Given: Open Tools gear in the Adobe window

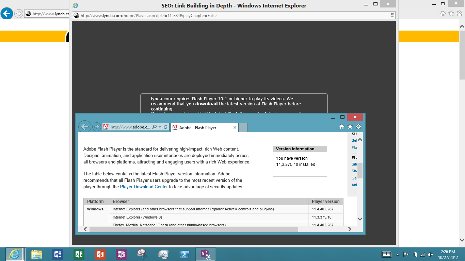Looking at the screenshot, I should [x=358, y=127].
